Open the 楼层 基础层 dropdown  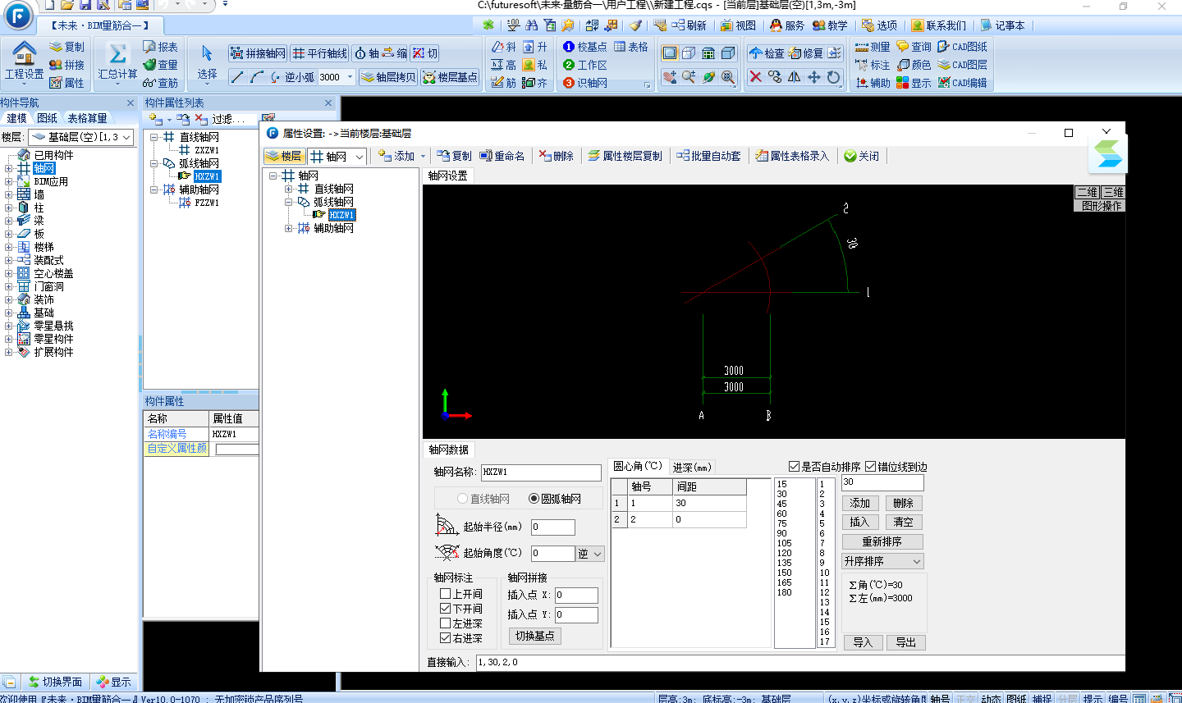pos(81,137)
